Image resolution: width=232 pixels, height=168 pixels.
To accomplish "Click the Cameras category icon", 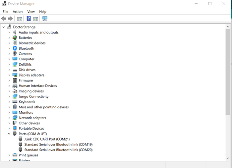I will click(x=15, y=54).
